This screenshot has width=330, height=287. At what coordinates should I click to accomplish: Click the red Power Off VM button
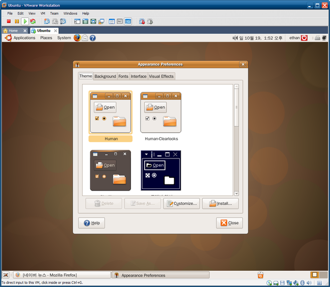pyautogui.click(x=9, y=21)
